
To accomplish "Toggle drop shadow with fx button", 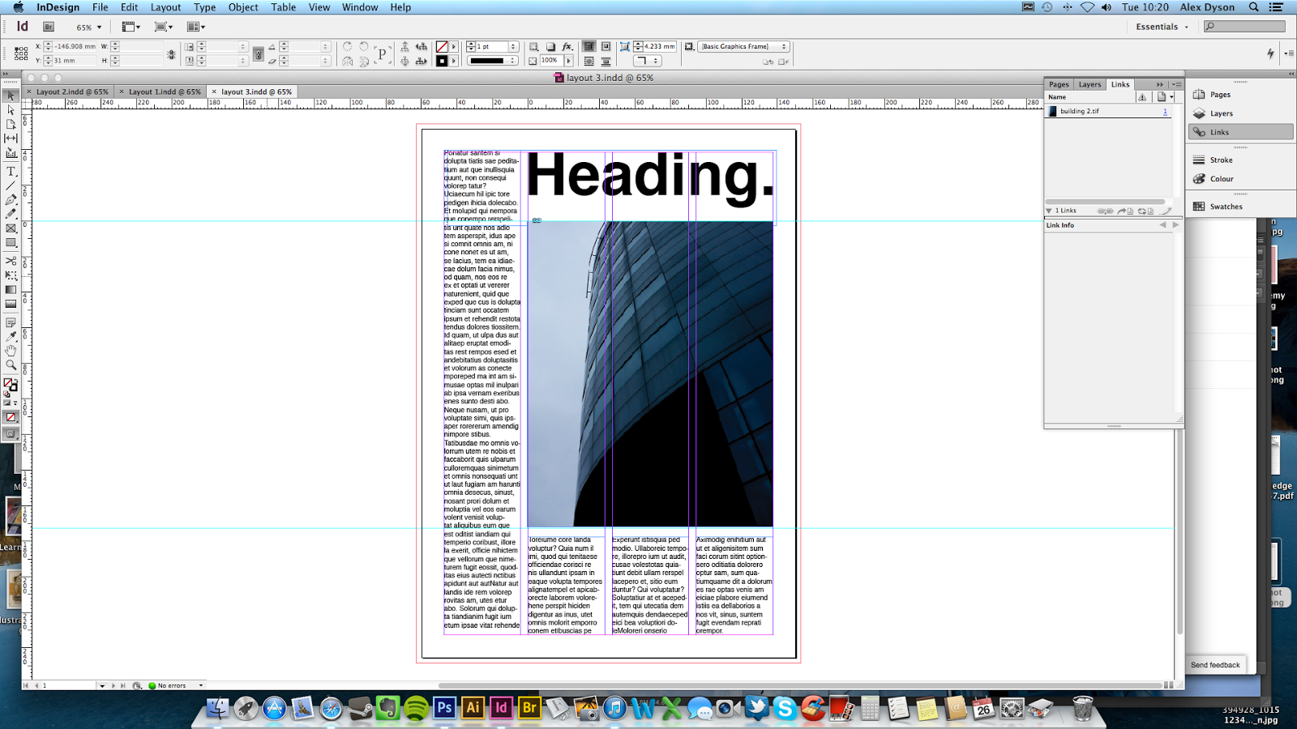I will (x=567, y=47).
